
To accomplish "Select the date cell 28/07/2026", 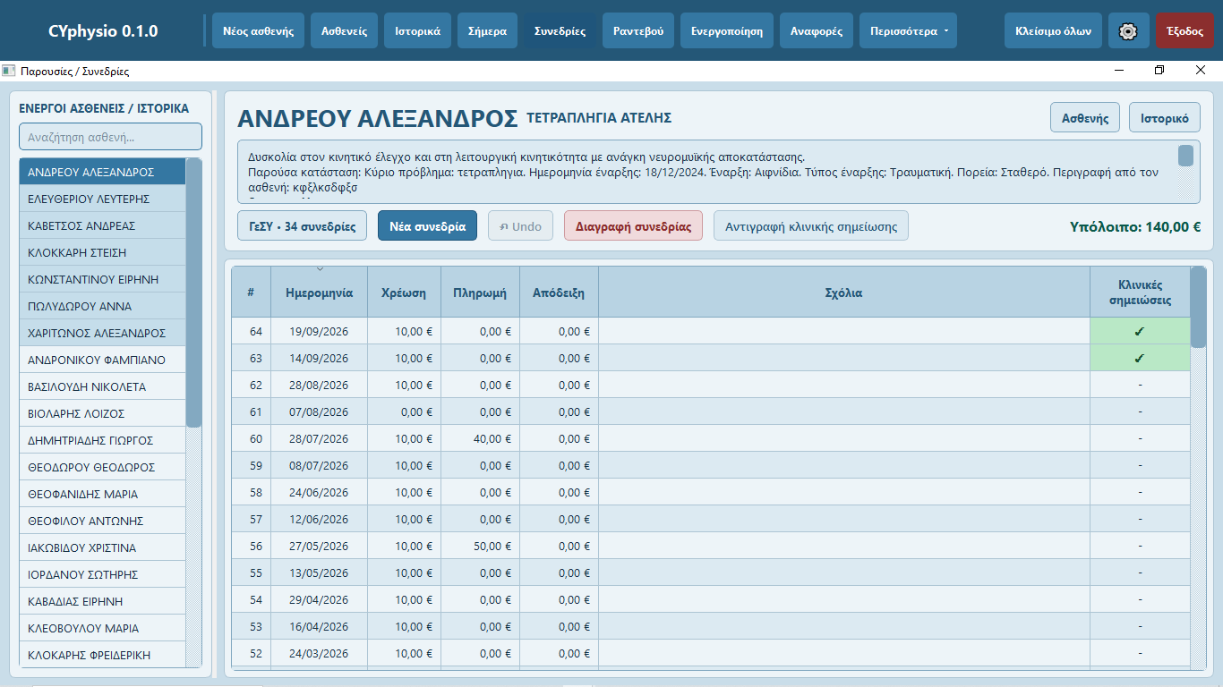I will tap(319, 438).
